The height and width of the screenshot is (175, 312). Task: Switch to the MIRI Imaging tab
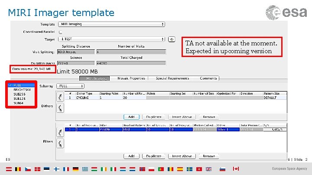click(94, 78)
